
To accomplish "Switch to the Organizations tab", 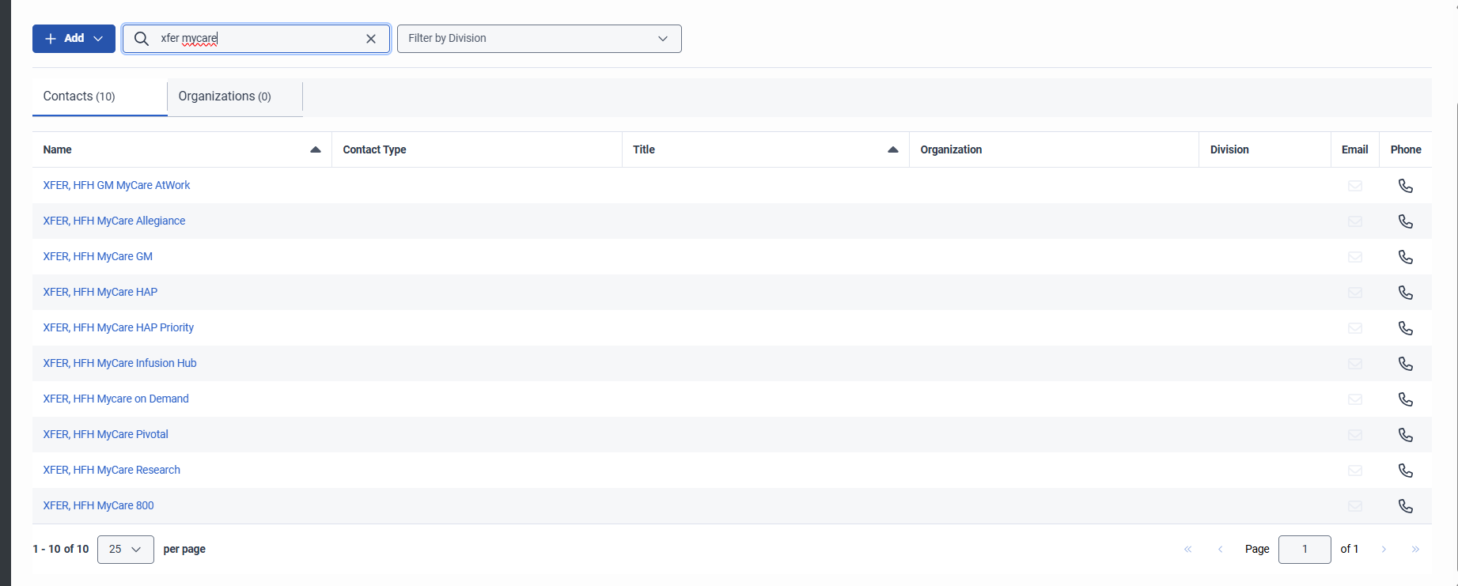I will tap(235, 96).
